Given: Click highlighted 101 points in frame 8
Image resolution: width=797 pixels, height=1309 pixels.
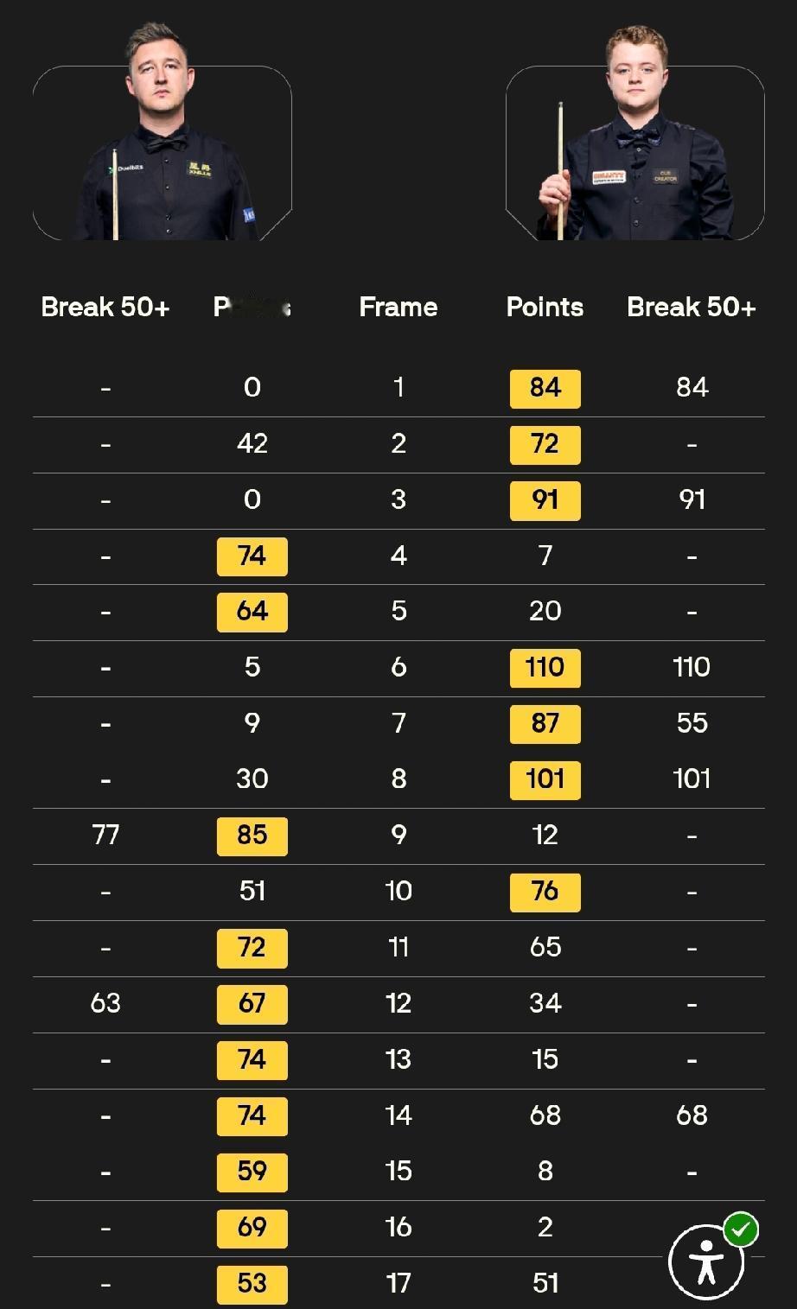Looking at the screenshot, I should point(545,779).
